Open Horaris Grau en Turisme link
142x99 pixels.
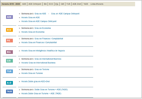[32, 73]
